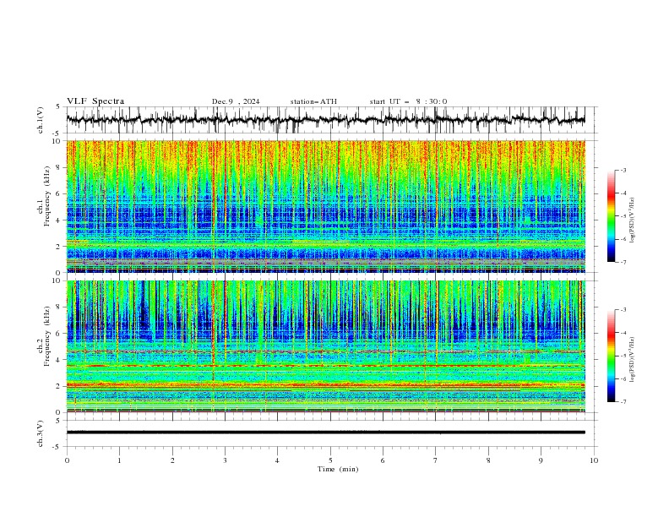Image resolution: width=669 pixels, height=517 pixels.
Task: Click time axis tick label '9'
Action: [541, 460]
